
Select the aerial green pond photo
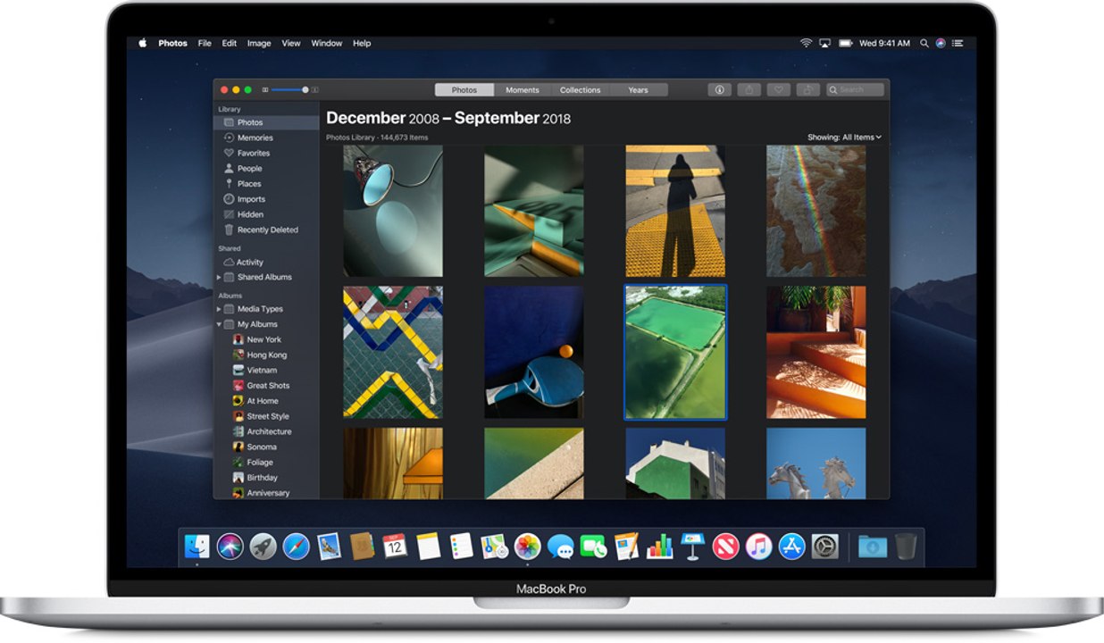(x=675, y=352)
